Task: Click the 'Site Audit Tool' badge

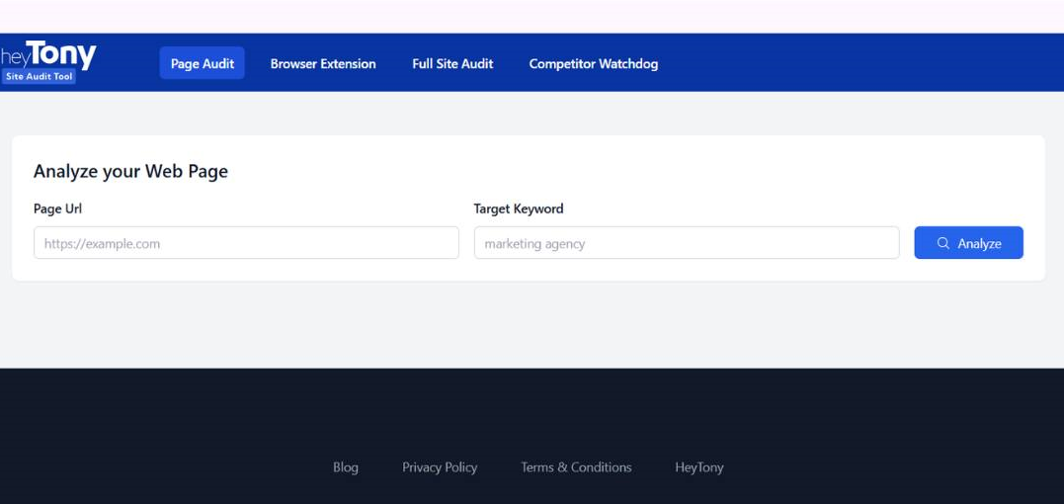Action: (39, 77)
